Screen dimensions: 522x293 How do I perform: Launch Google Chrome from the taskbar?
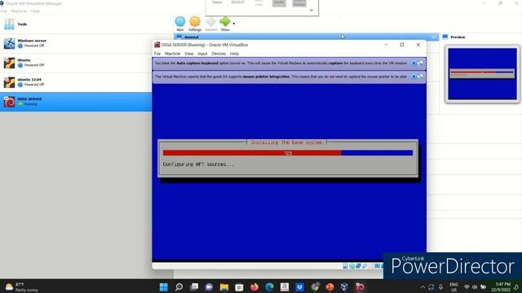tap(315, 287)
